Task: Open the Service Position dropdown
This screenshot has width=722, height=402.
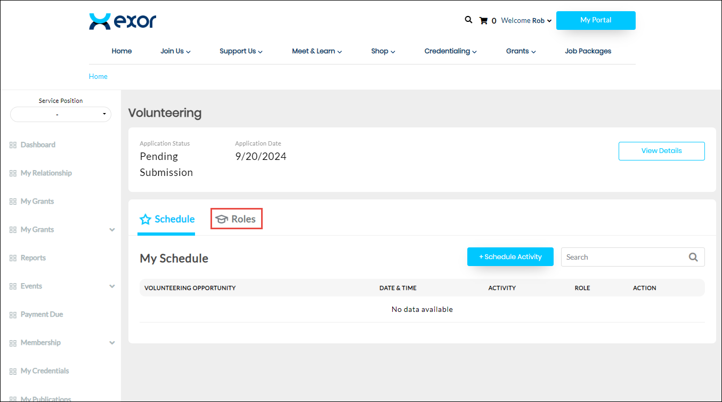Action: point(61,114)
